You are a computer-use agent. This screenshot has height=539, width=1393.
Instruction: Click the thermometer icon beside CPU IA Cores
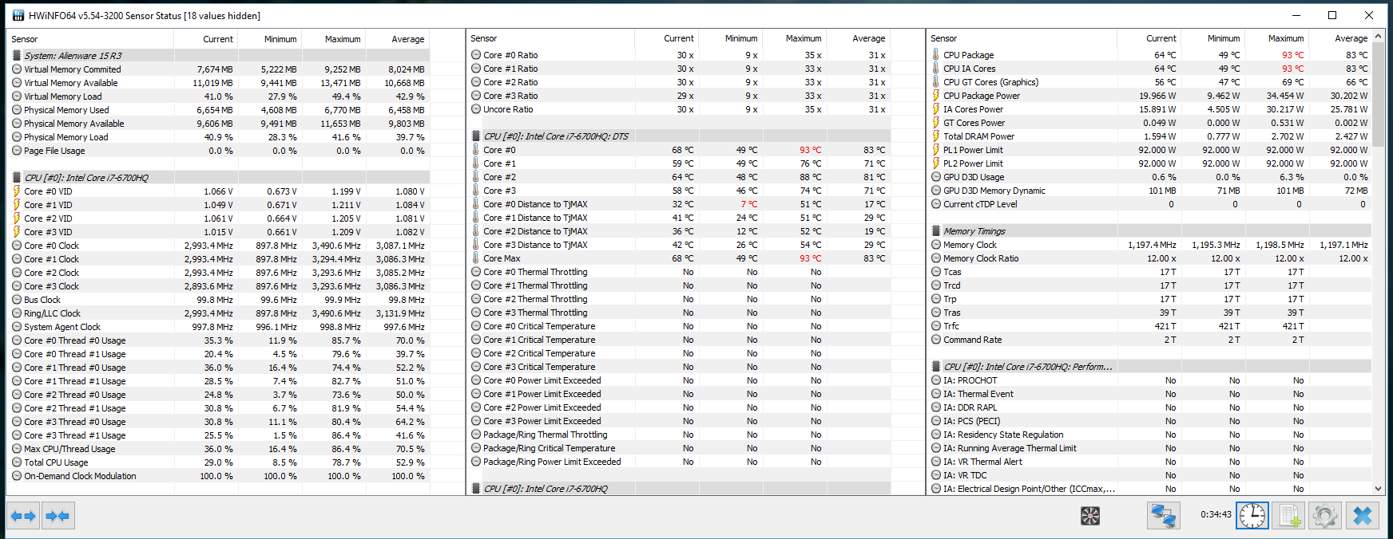tap(936, 69)
